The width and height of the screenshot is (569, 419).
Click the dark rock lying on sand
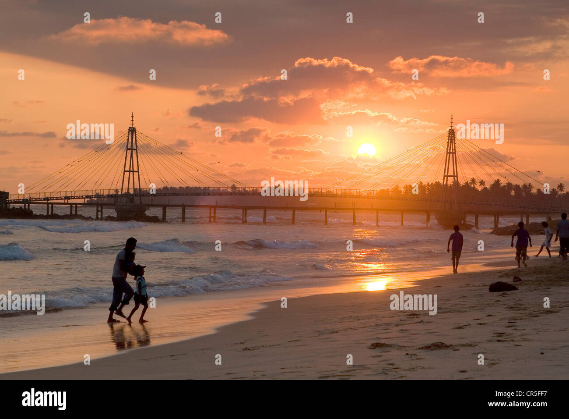[x=502, y=287]
